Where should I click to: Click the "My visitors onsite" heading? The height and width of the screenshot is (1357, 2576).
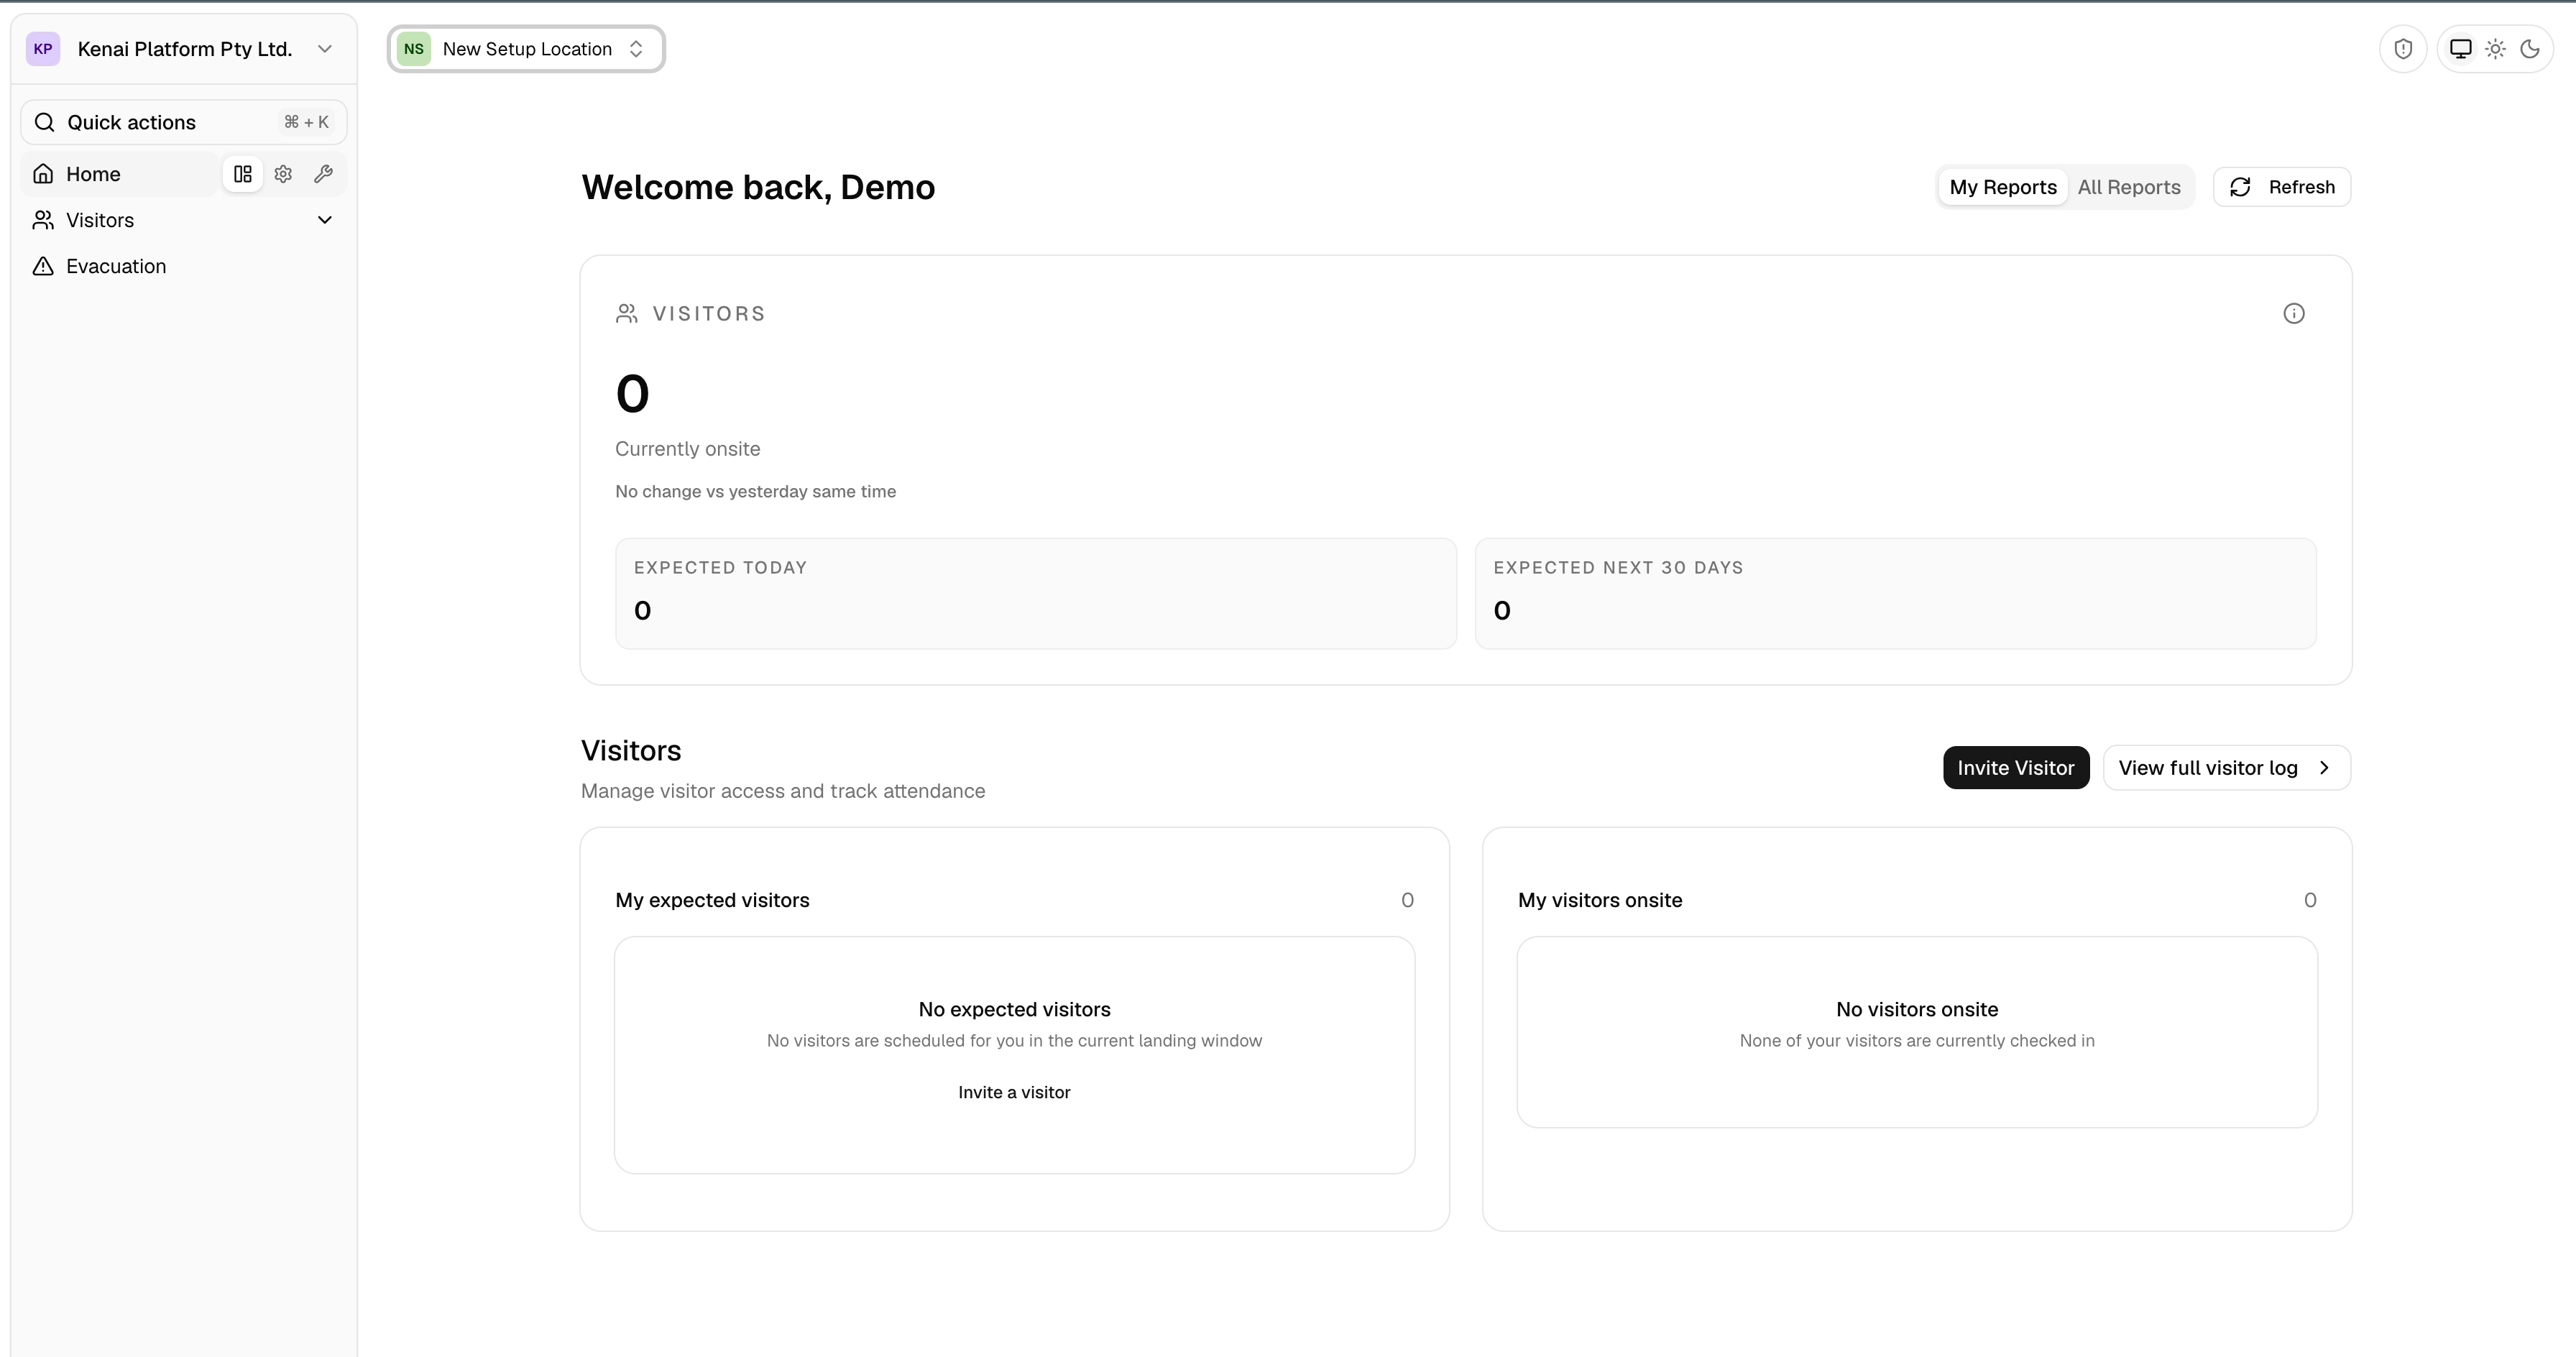coord(1600,900)
